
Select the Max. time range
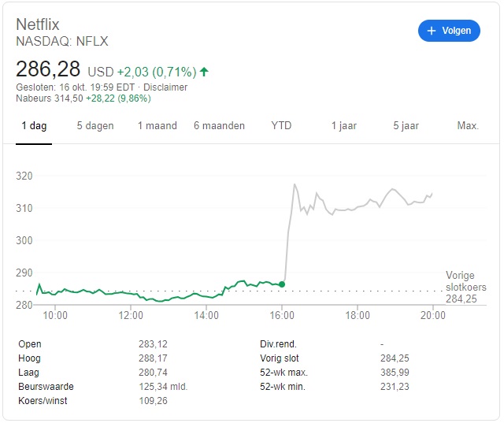coord(468,125)
